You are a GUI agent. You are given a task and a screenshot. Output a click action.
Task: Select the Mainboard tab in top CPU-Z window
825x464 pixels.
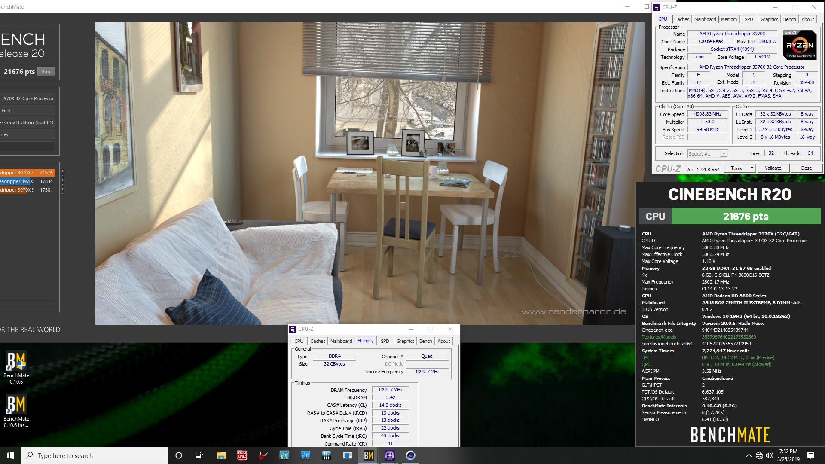(x=705, y=19)
